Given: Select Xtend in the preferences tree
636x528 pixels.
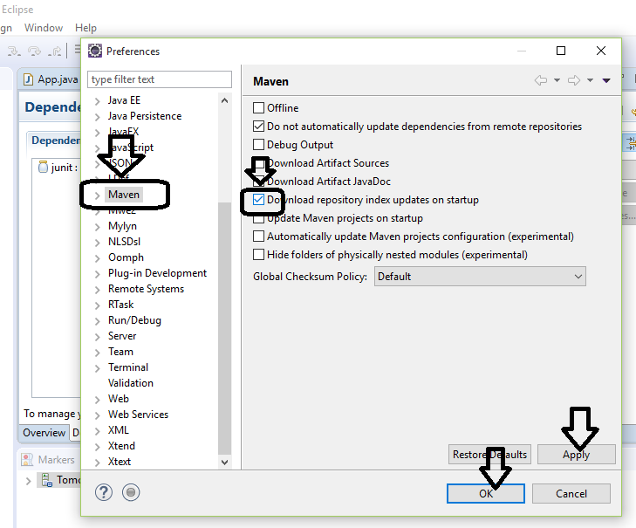Looking at the screenshot, I should (121, 446).
